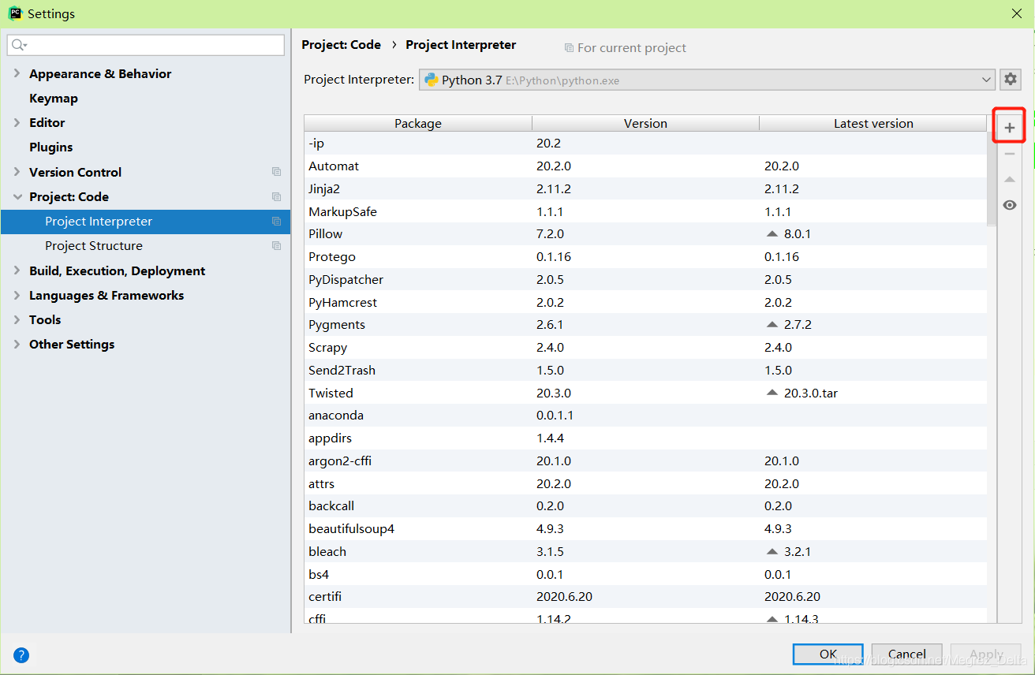The image size is (1035, 675).
Task: Click the OK button
Action: point(828,654)
